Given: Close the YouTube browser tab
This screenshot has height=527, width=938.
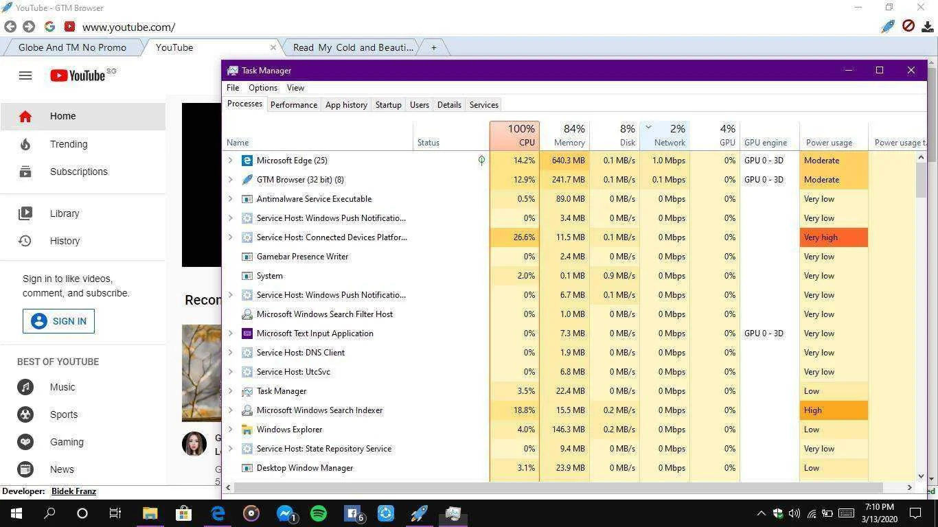Looking at the screenshot, I should coord(273,47).
